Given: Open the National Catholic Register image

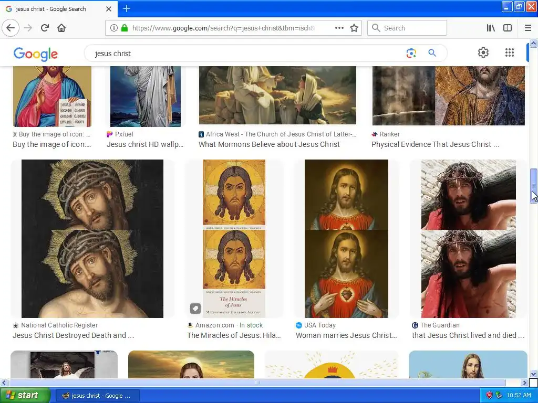Looking at the screenshot, I should coord(92,239).
